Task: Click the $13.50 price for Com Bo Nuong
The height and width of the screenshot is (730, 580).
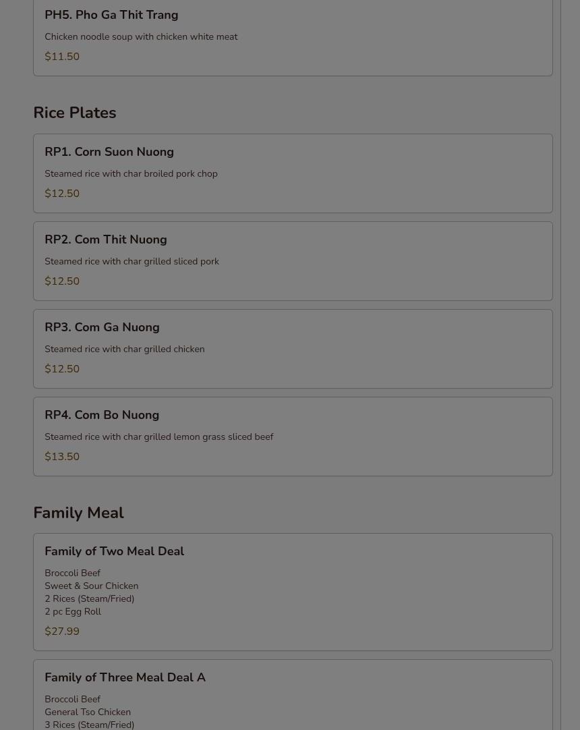Action: click(62, 456)
